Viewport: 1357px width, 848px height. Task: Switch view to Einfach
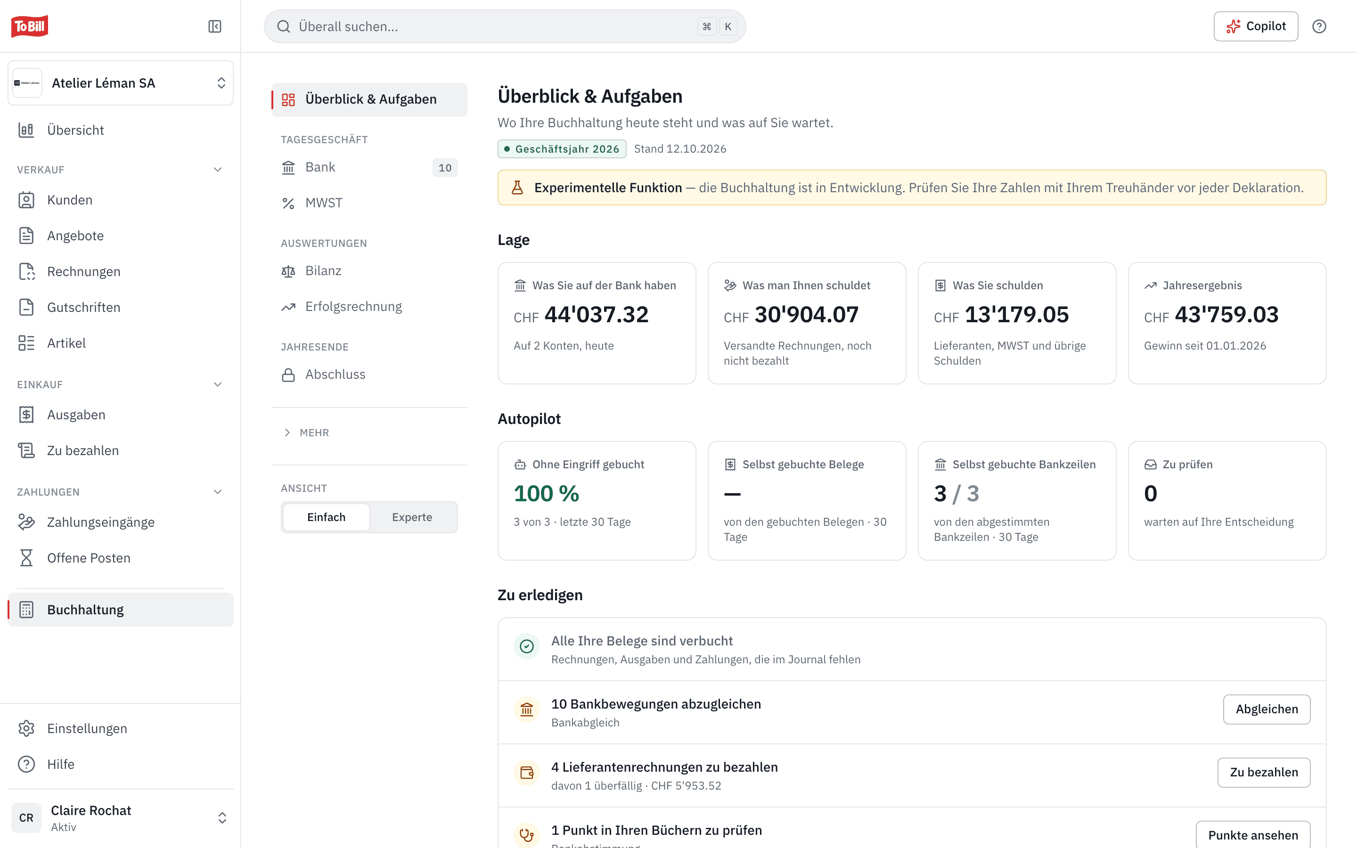[327, 517]
